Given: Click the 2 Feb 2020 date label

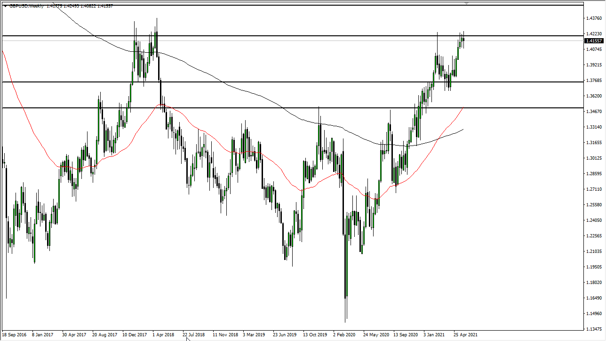Looking at the screenshot, I should point(343,334).
